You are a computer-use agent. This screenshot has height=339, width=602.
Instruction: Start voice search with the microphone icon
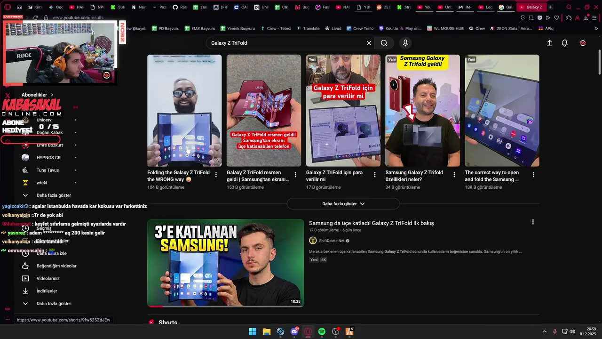tap(405, 43)
